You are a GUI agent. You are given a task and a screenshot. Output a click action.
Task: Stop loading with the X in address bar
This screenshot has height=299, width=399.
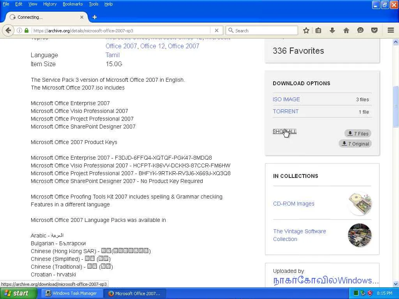point(217,30)
